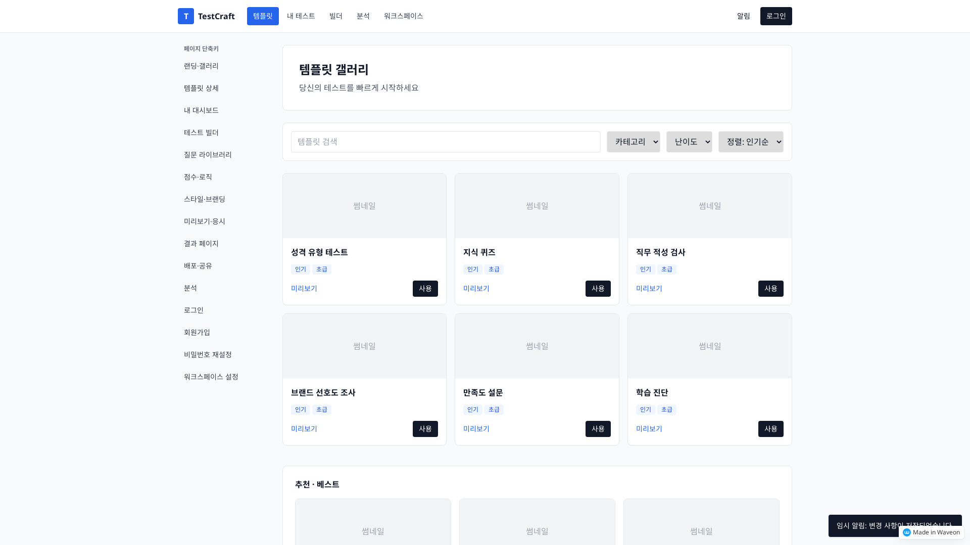Click the 로그인 button in header

click(776, 16)
